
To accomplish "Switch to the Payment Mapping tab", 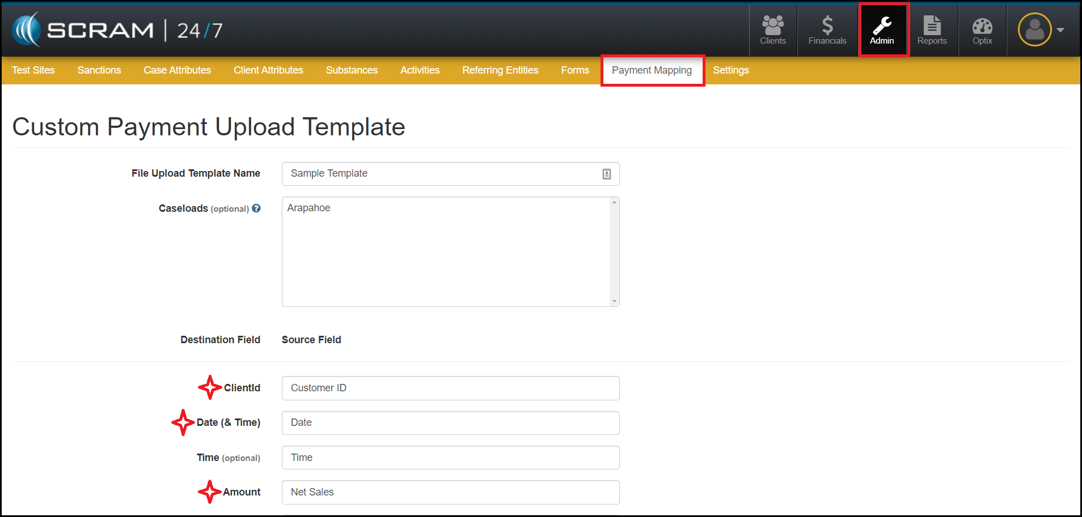I will [x=652, y=70].
